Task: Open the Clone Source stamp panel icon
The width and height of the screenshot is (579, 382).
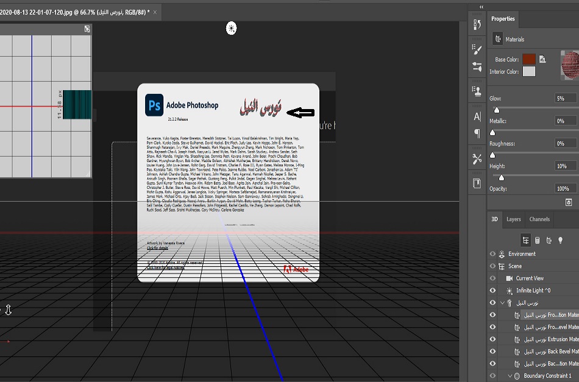Action: click(x=477, y=91)
